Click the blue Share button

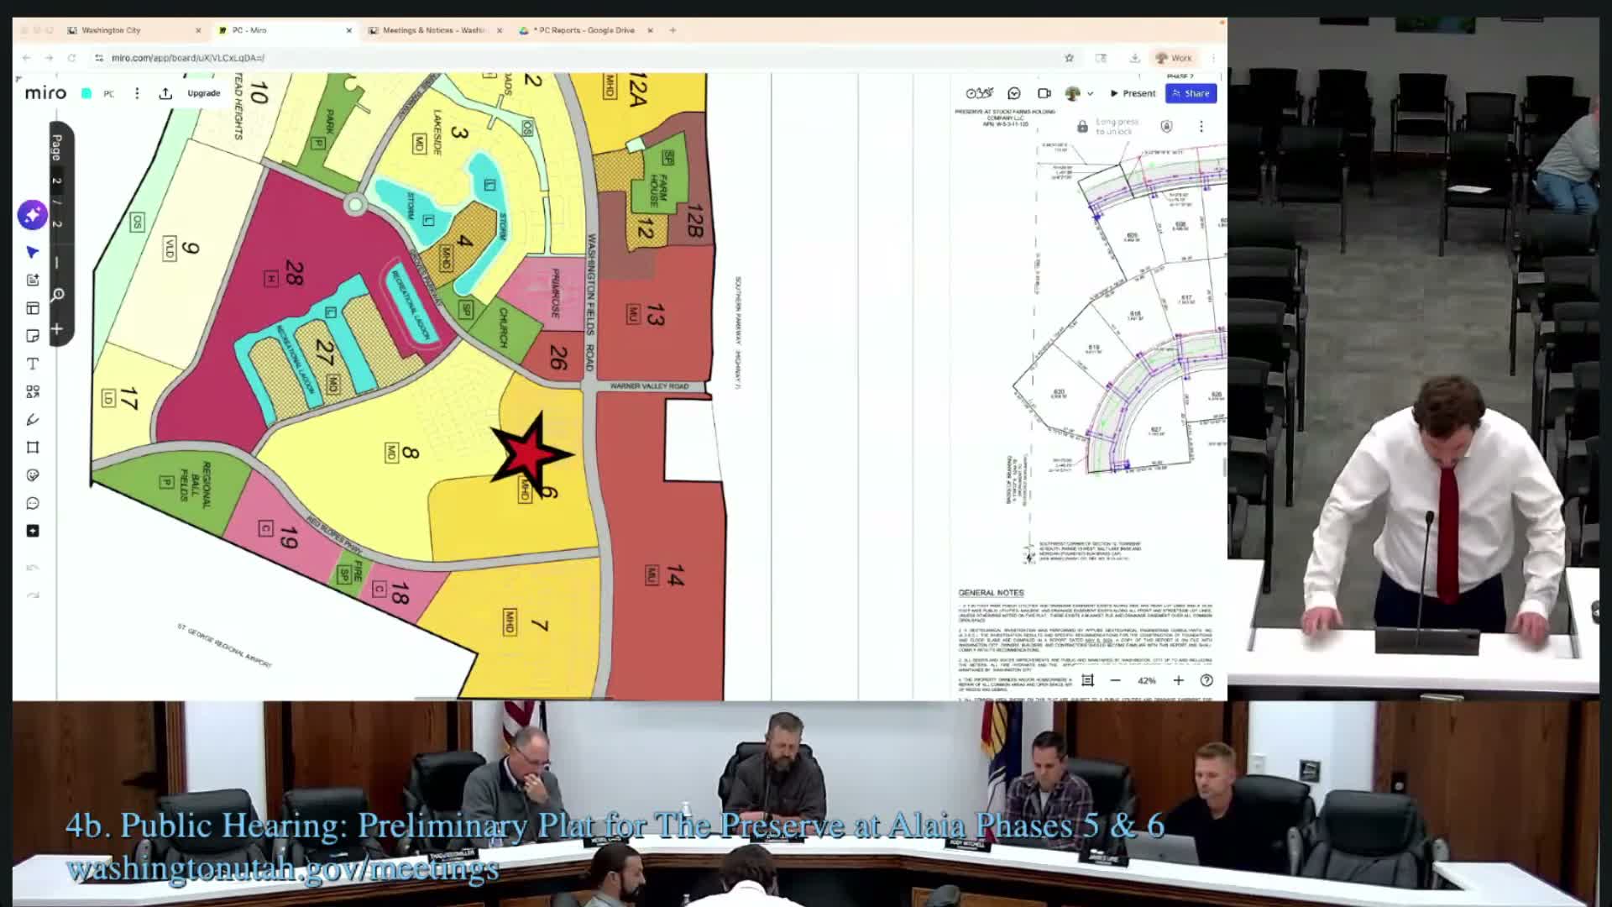[x=1191, y=93]
